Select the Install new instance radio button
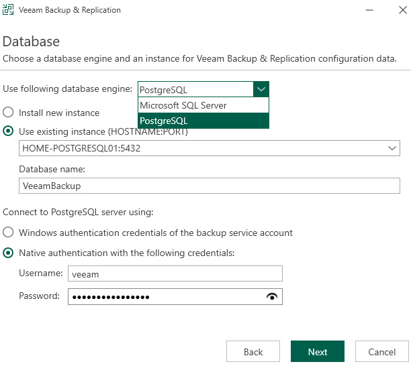411x366 pixels. (x=8, y=112)
